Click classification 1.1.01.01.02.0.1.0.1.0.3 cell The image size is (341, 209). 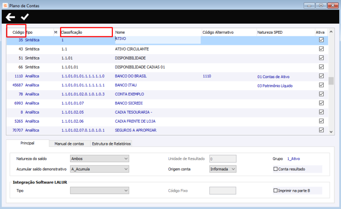[83, 94]
